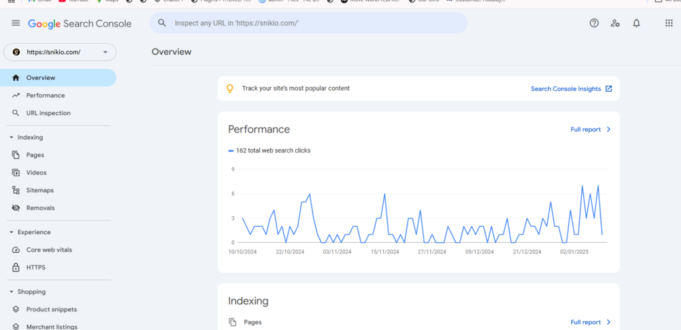
Task: Click the 10/10/2024 chart axis label
Action: [x=243, y=251]
